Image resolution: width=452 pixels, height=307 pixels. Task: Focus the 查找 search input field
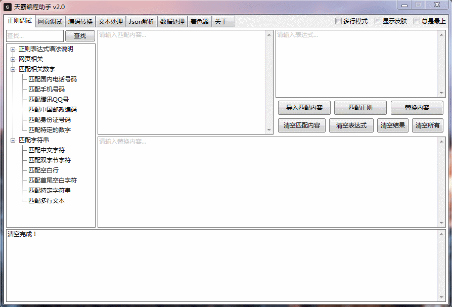(35, 36)
